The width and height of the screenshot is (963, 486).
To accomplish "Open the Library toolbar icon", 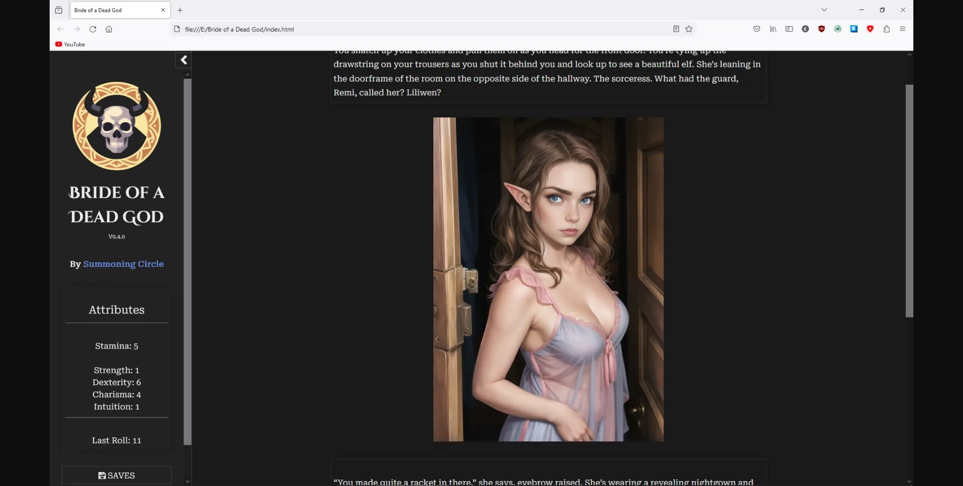I will pos(773,29).
